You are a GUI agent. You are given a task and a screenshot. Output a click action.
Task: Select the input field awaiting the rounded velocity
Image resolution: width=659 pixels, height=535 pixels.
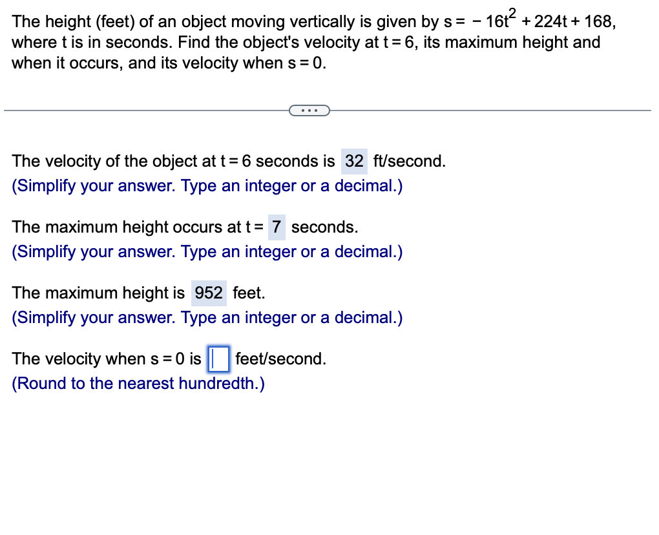click(218, 359)
